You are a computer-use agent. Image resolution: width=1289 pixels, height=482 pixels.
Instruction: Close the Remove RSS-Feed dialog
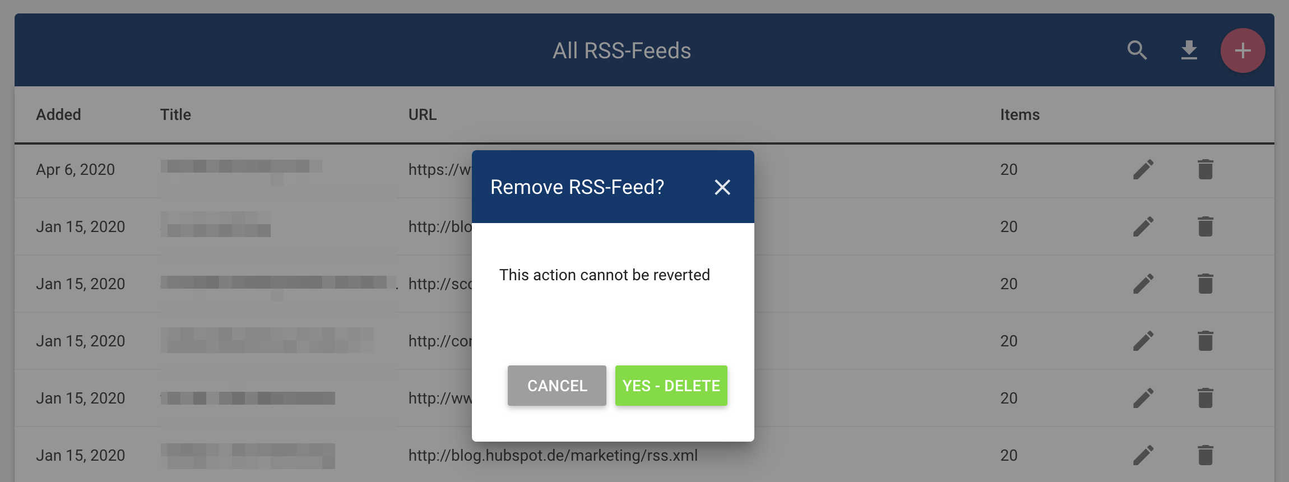click(x=722, y=187)
